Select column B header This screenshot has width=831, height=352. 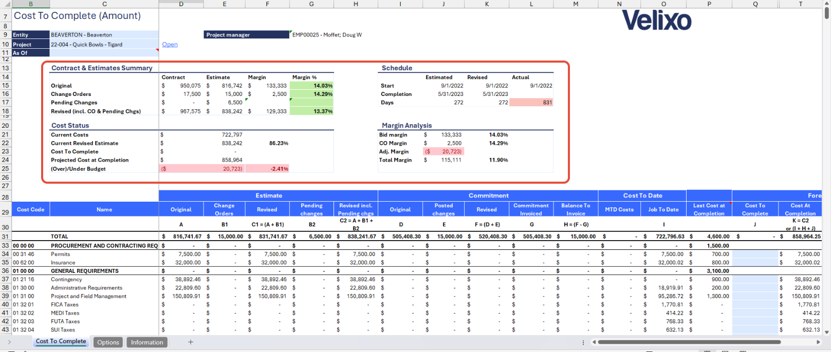coord(31,4)
